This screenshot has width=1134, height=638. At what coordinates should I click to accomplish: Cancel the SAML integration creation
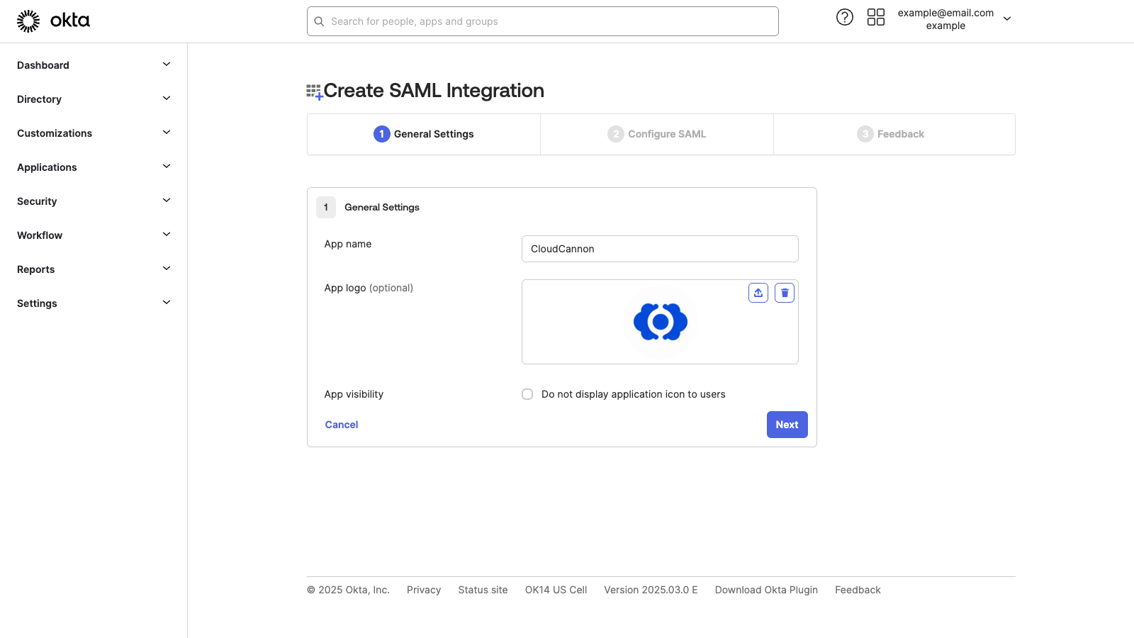click(341, 424)
